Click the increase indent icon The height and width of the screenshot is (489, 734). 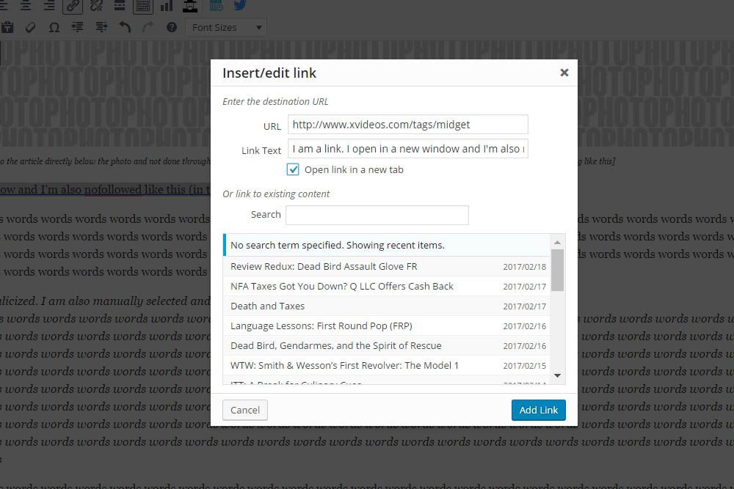101,27
